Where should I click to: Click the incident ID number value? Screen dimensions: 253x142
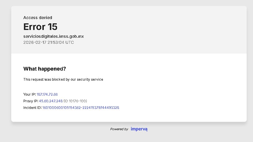click(81, 108)
